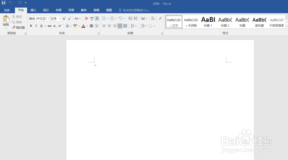Open the 审阅 tab
This screenshot has width=288, height=160.
click(x=96, y=10)
